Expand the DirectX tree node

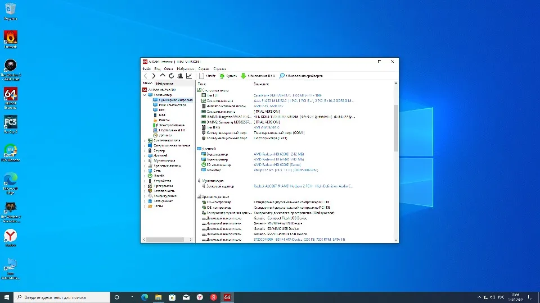pos(143,176)
